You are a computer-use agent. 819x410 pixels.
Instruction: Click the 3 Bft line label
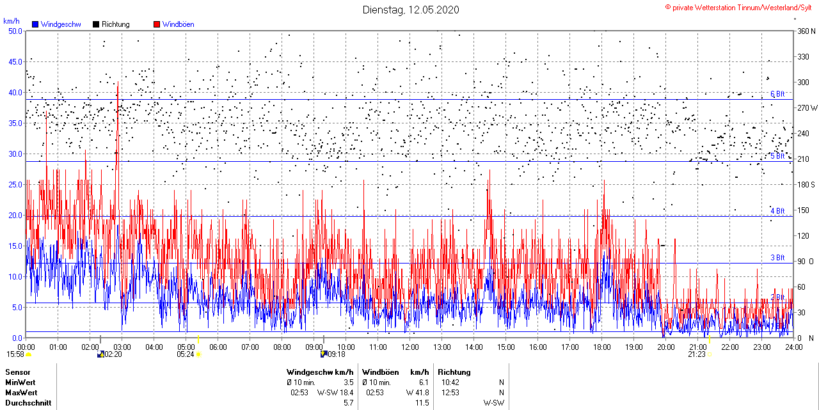coord(777,258)
